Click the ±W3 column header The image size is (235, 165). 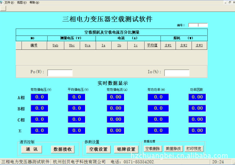199,46
